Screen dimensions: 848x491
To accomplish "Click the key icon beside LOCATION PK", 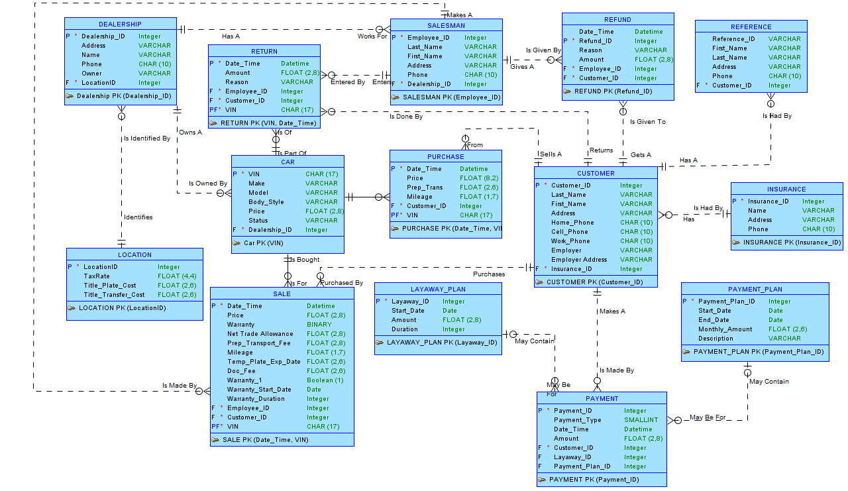I will pyautogui.click(x=72, y=308).
